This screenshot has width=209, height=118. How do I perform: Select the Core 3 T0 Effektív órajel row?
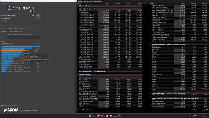pos(109,41)
